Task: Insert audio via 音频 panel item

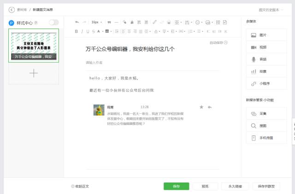Action: tap(266, 59)
